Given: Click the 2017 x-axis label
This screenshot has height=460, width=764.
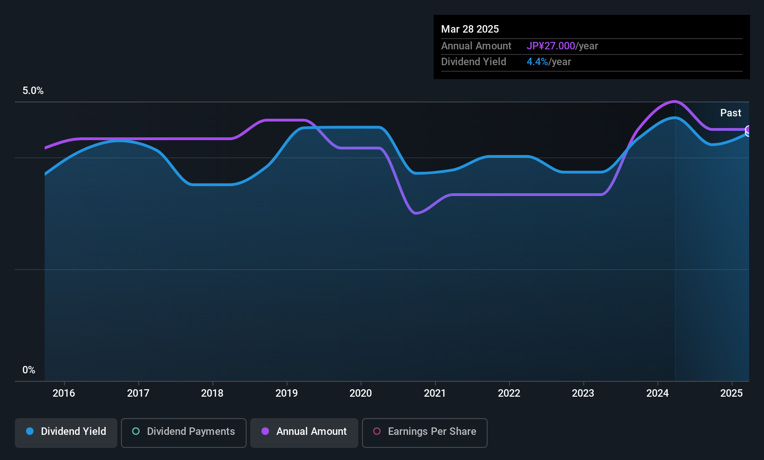Looking at the screenshot, I should point(138,393).
